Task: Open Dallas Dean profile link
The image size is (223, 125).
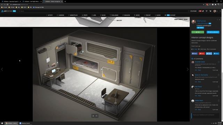Action: coord(199,100)
